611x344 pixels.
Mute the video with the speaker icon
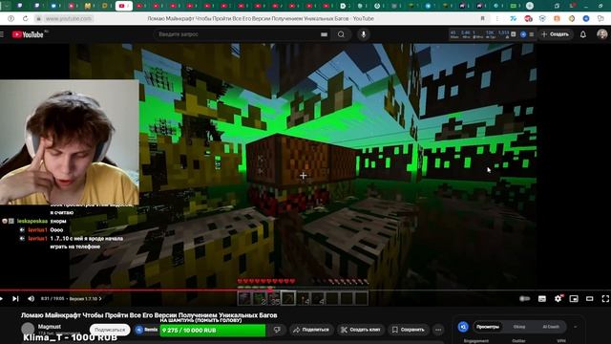coord(32,298)
